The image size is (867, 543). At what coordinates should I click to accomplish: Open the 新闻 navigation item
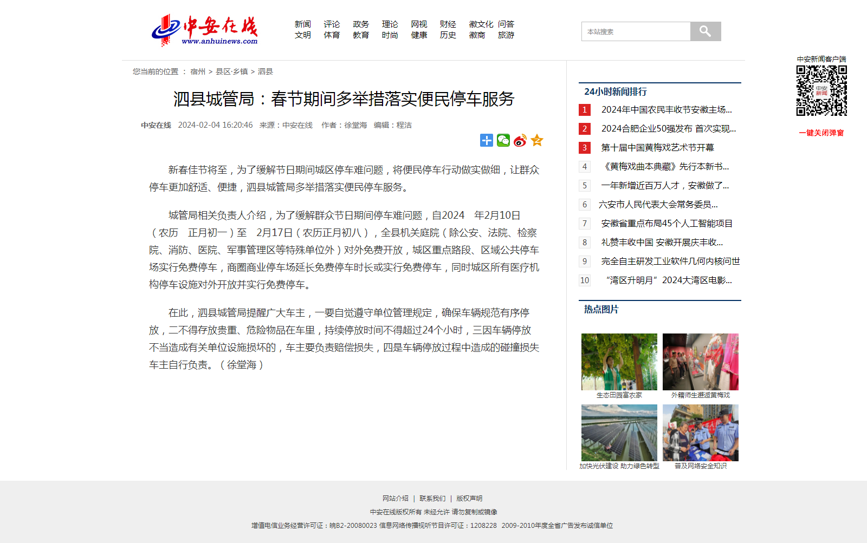(x=303, y=24)
